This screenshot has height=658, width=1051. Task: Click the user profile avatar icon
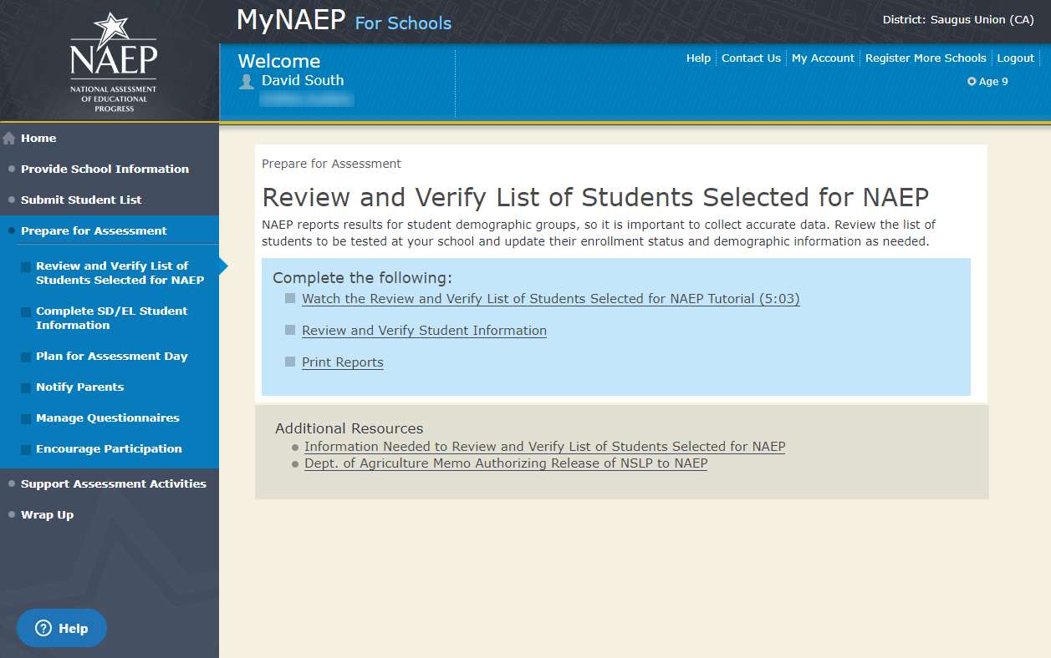point(247,81)
